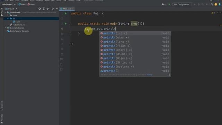This screenshot has height=125, width=222.
Task: Choose println(boolean x) from the completion list
Action: pos(135,67)
